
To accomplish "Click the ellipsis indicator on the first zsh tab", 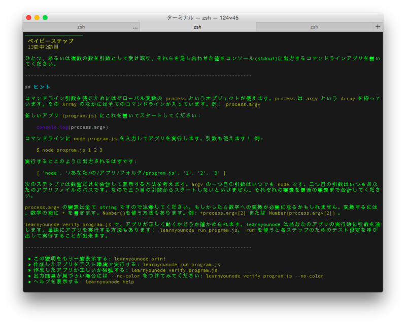I will click(x=135, y=27).
